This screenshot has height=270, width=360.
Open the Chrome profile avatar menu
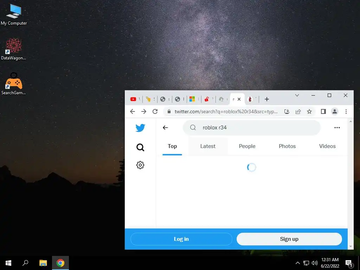(x=335, y=111)
